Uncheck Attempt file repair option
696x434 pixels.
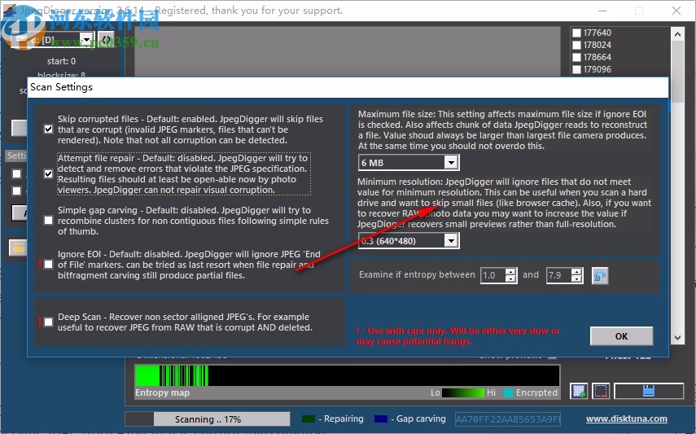click(x=48, y=173)
